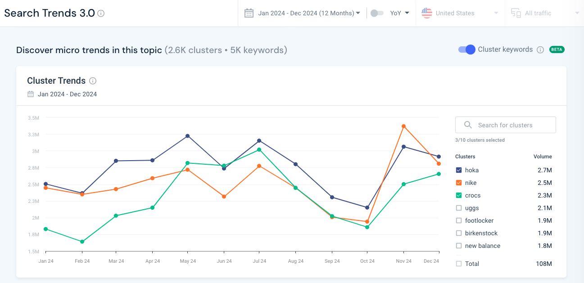Image resolution: width=584 pixels, height=283 pixels.
Task: Click the Dec 24 x-axis label
Action: [431, 261]
